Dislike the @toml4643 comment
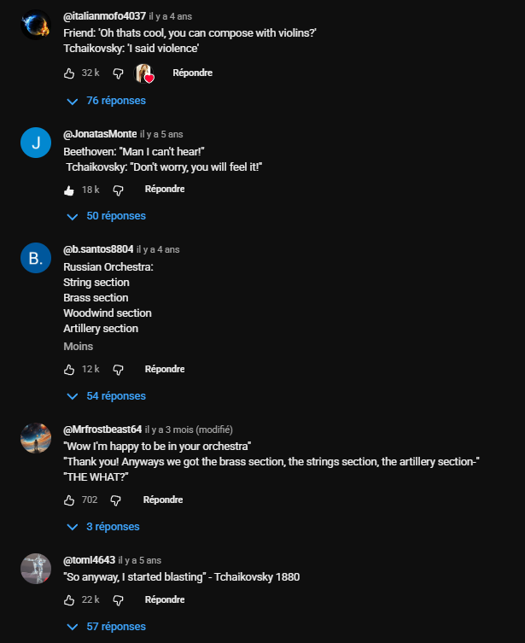This screenshot has height=643, width=525. pyautogui.click(x=119, y=600)
